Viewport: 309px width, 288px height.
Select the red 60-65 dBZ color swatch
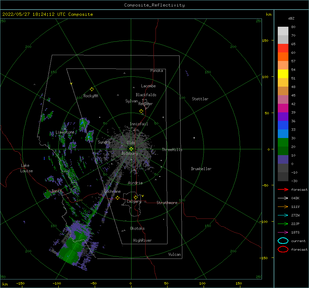click(x=283, y=48)
